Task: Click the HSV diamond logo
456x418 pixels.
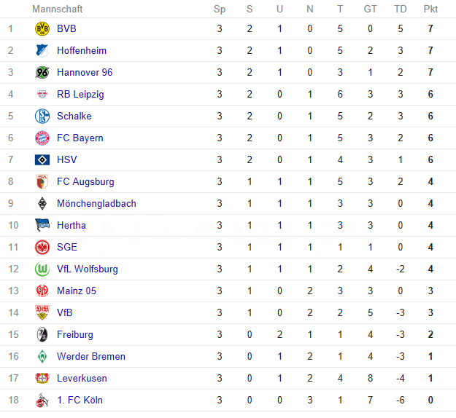Action: (x=42, y=159)
